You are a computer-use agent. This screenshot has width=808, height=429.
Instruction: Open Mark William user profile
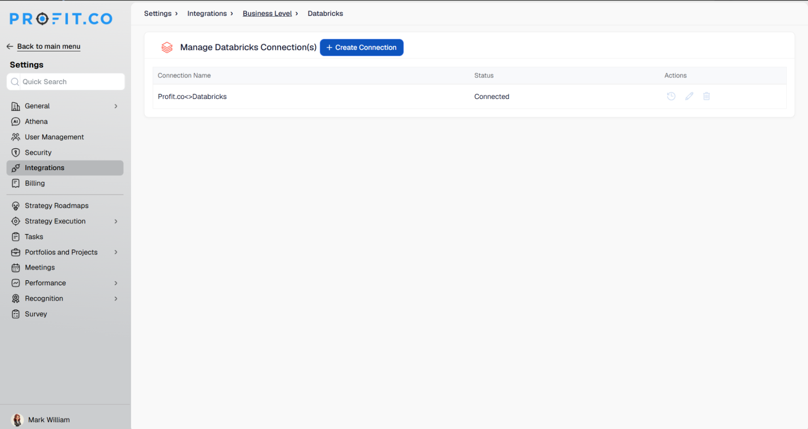click(x=40, y=420)
